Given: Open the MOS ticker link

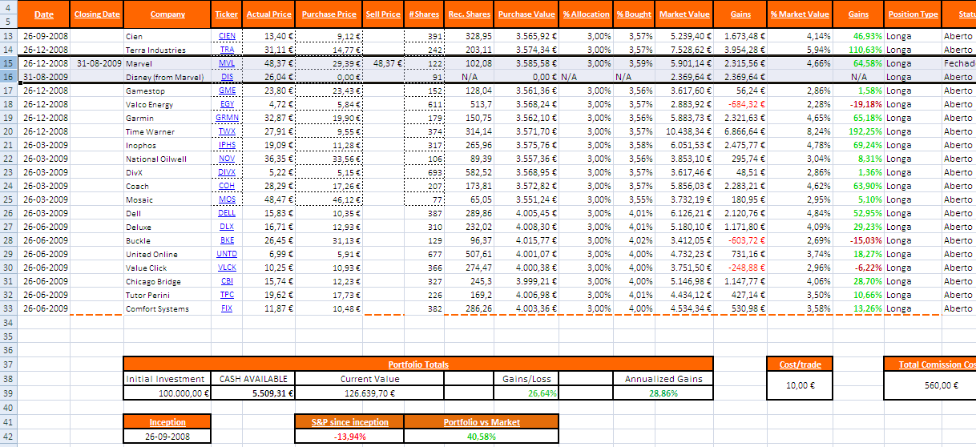Looking at the screenshot, I should [227, 199].
